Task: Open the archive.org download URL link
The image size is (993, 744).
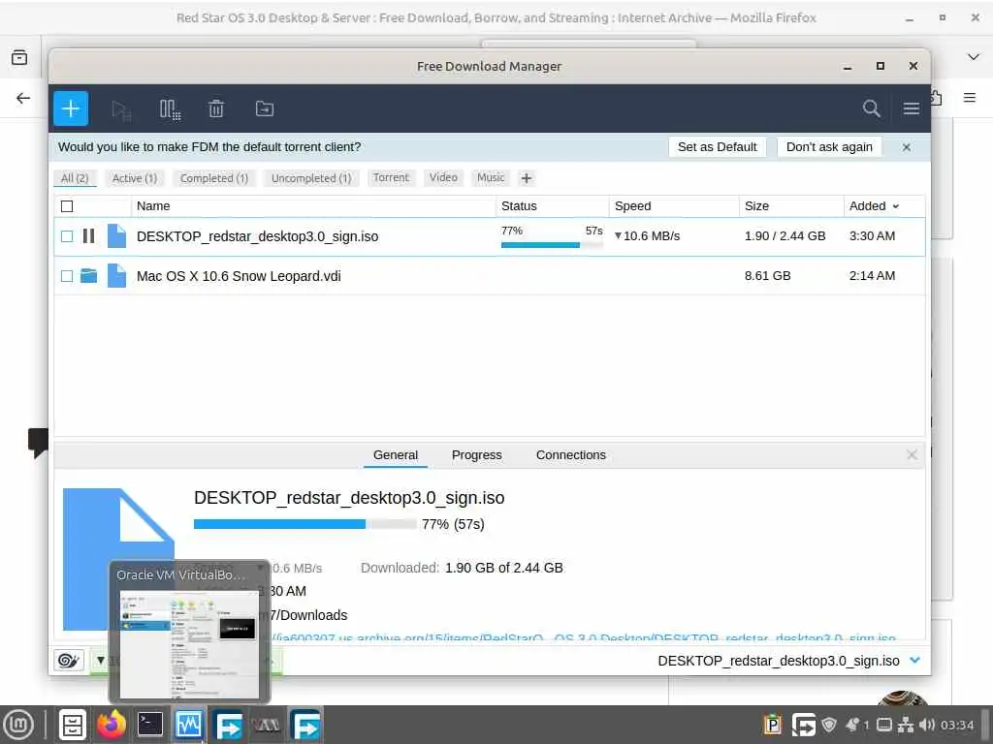Action: tap(583, 637)
